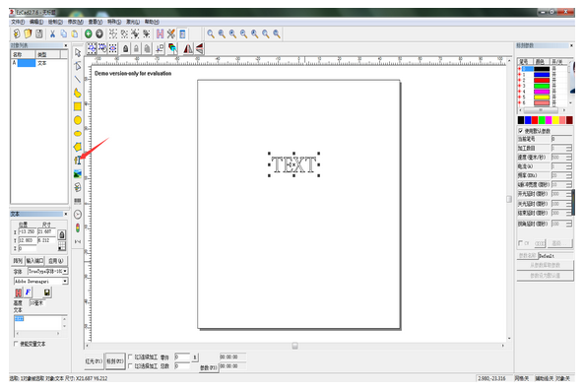The image size is (584, 389).
Task: Click the horizontal mirror icon
Action: [x=188, y=48]
